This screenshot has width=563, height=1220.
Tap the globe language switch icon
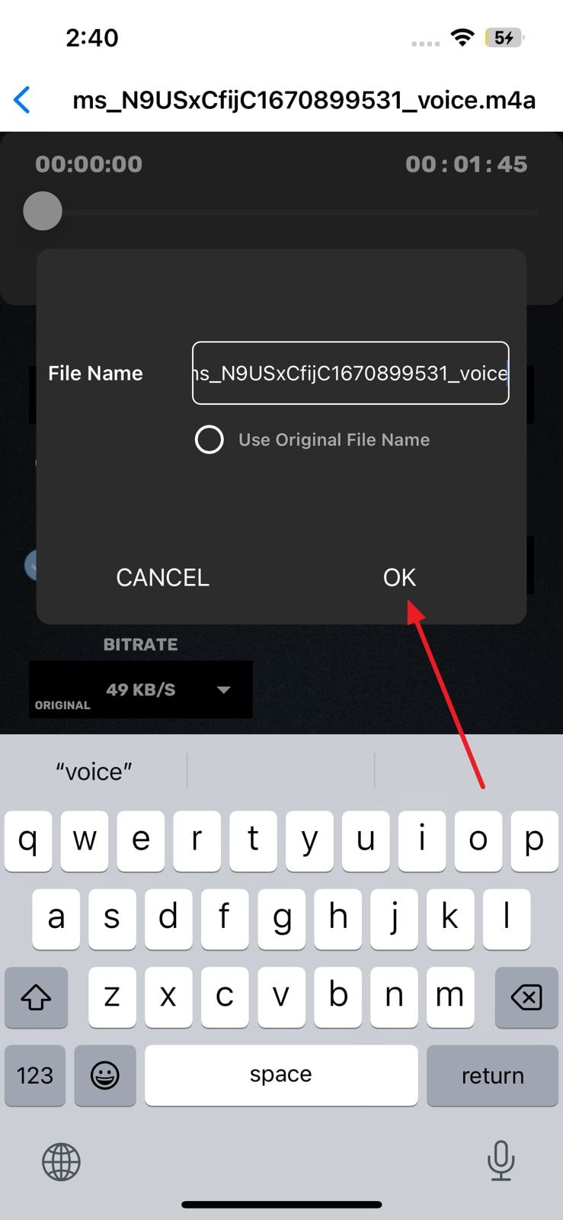click(x=61, y=1162)
